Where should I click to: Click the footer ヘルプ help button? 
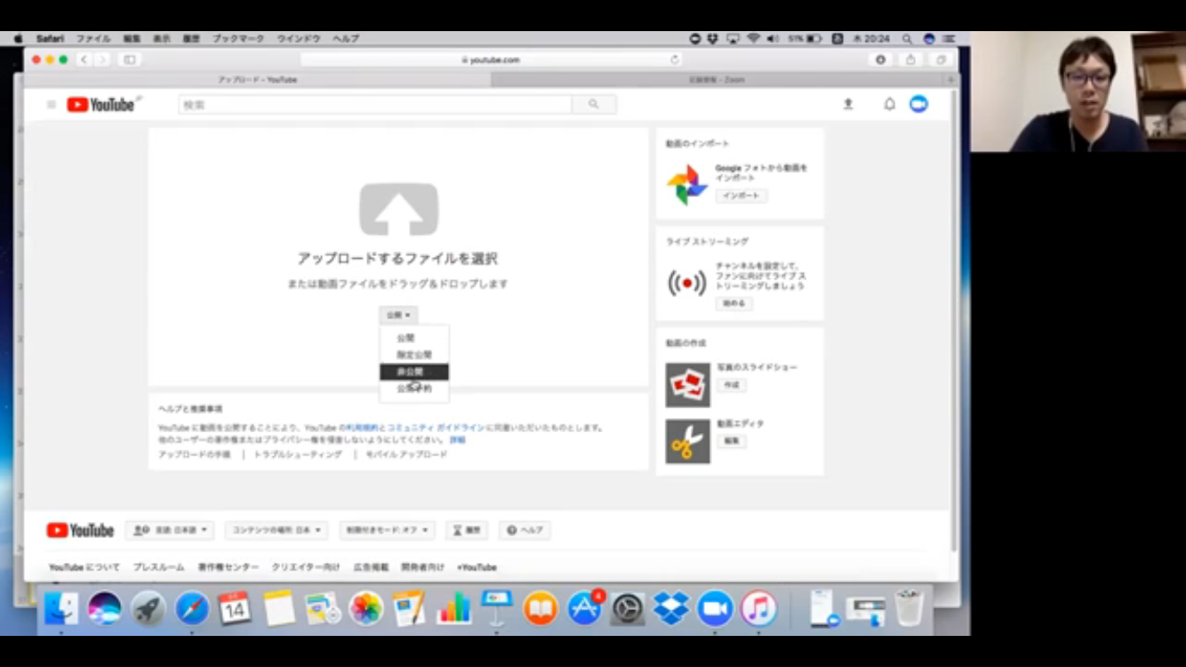[525, 530]
